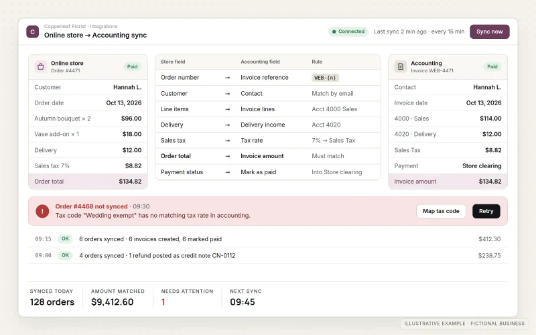This screenshot has height=335, width=536.
Task: Click the "4020 · Delivery" account row
Action: pyautogui.click(x=448, y=135)
